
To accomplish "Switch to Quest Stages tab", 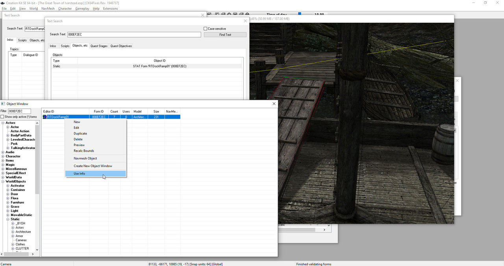I will pos(99,46).
